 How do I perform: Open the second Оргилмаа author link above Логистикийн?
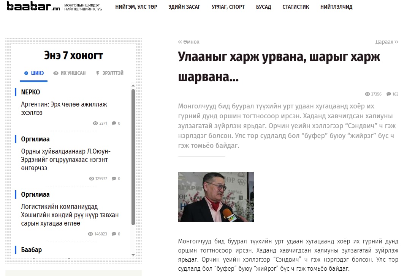point(35,195)
